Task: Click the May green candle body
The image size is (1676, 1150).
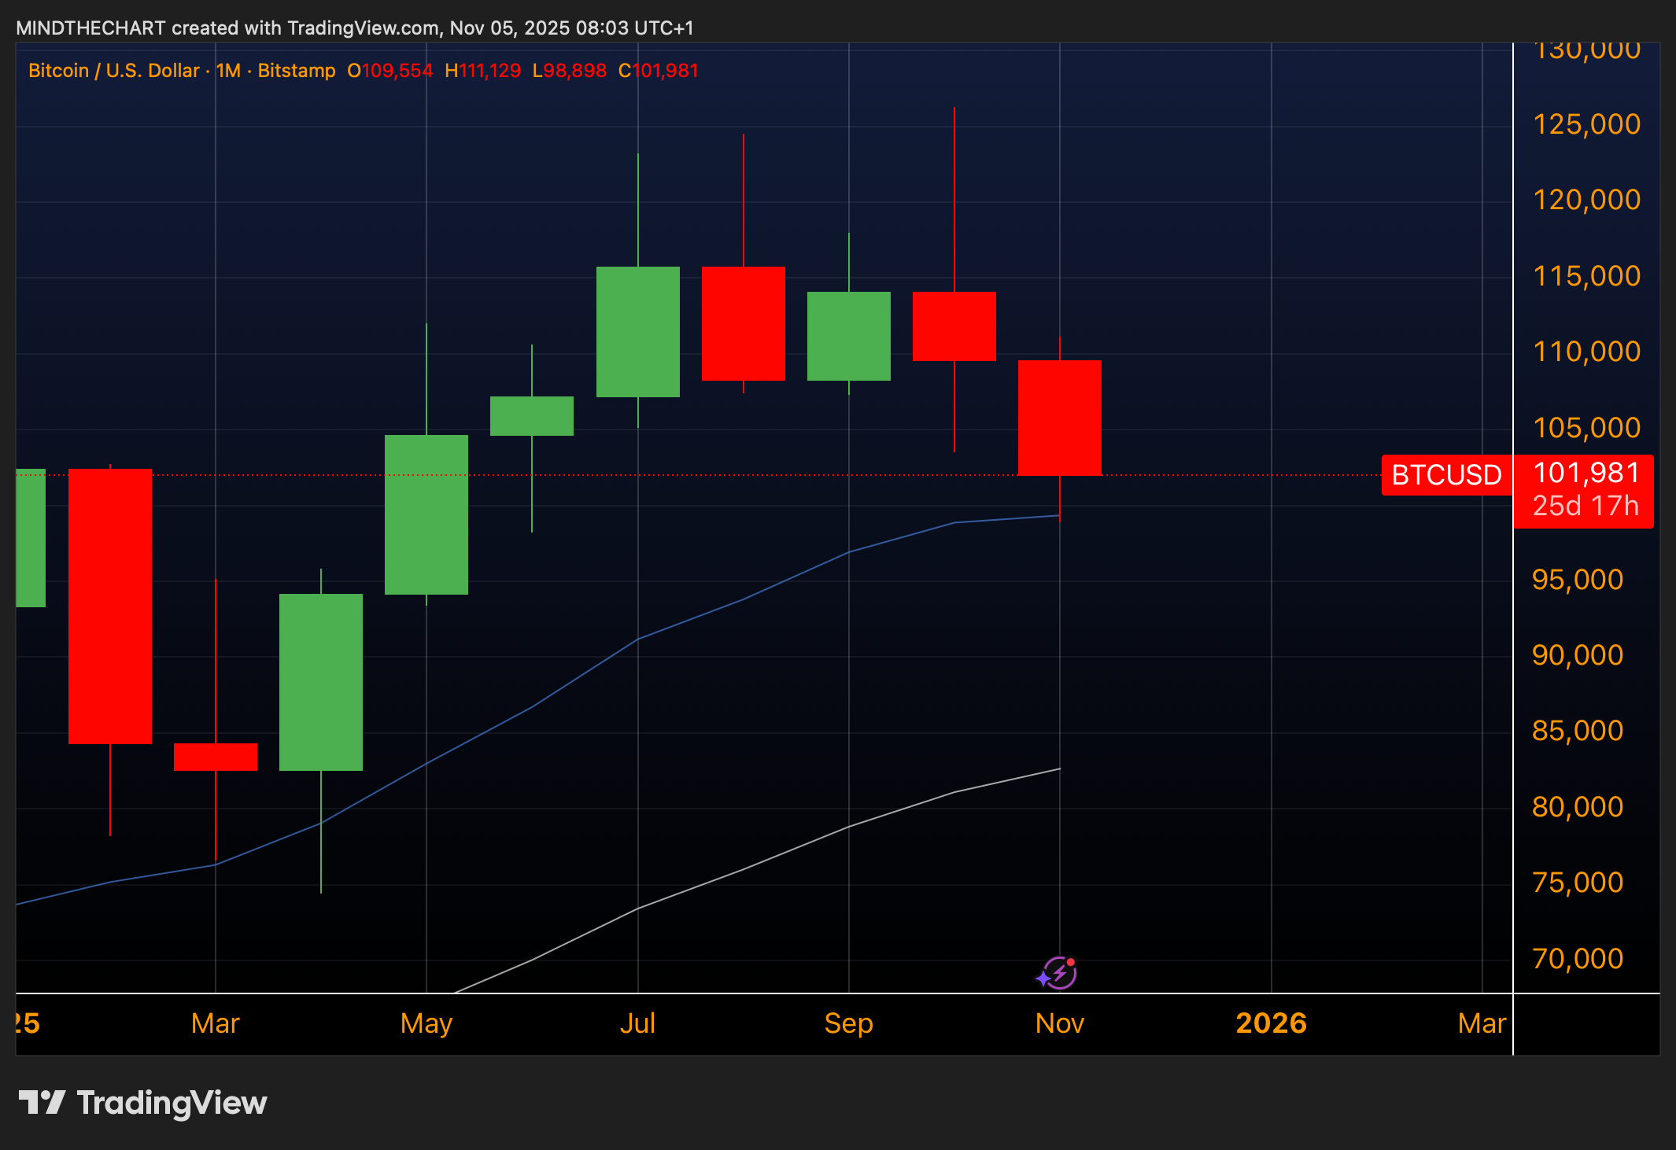Action: [x=426, y=514]
